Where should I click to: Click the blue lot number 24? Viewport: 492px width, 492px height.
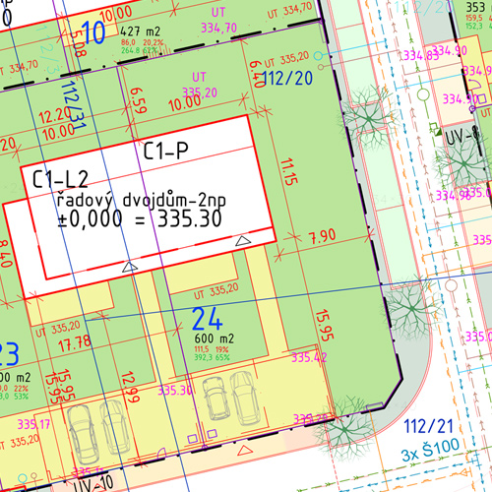click(208, 319)
